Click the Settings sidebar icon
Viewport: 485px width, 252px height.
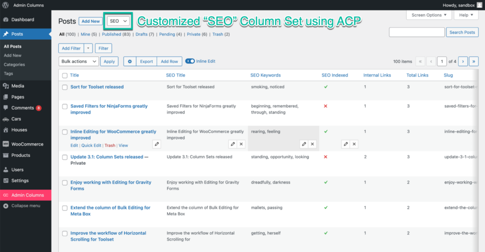tap(6, 181)
